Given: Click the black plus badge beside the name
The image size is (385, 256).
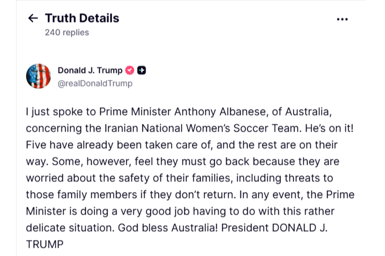Looking at the screenshot, I should [142, 71].
